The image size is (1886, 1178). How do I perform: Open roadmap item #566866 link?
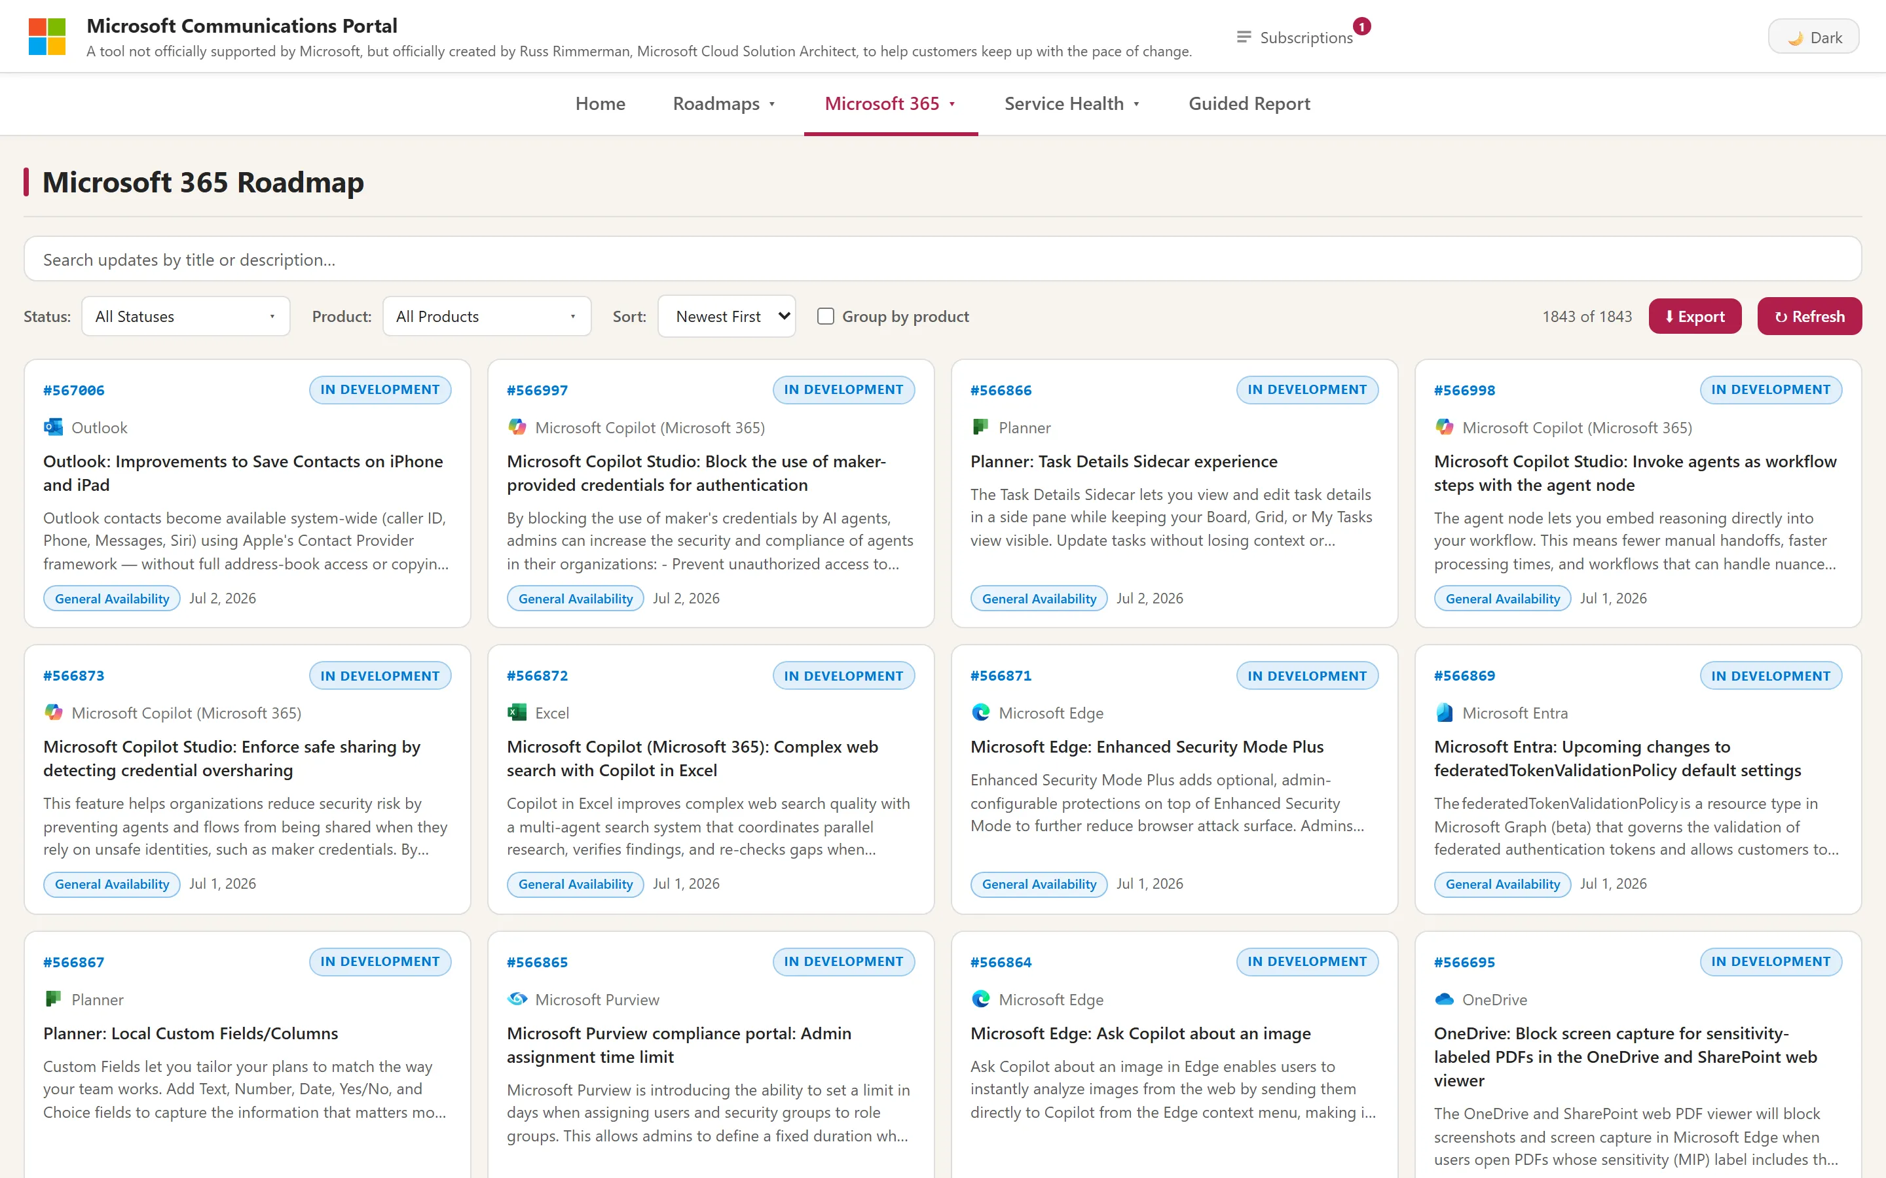[1001, 390]
